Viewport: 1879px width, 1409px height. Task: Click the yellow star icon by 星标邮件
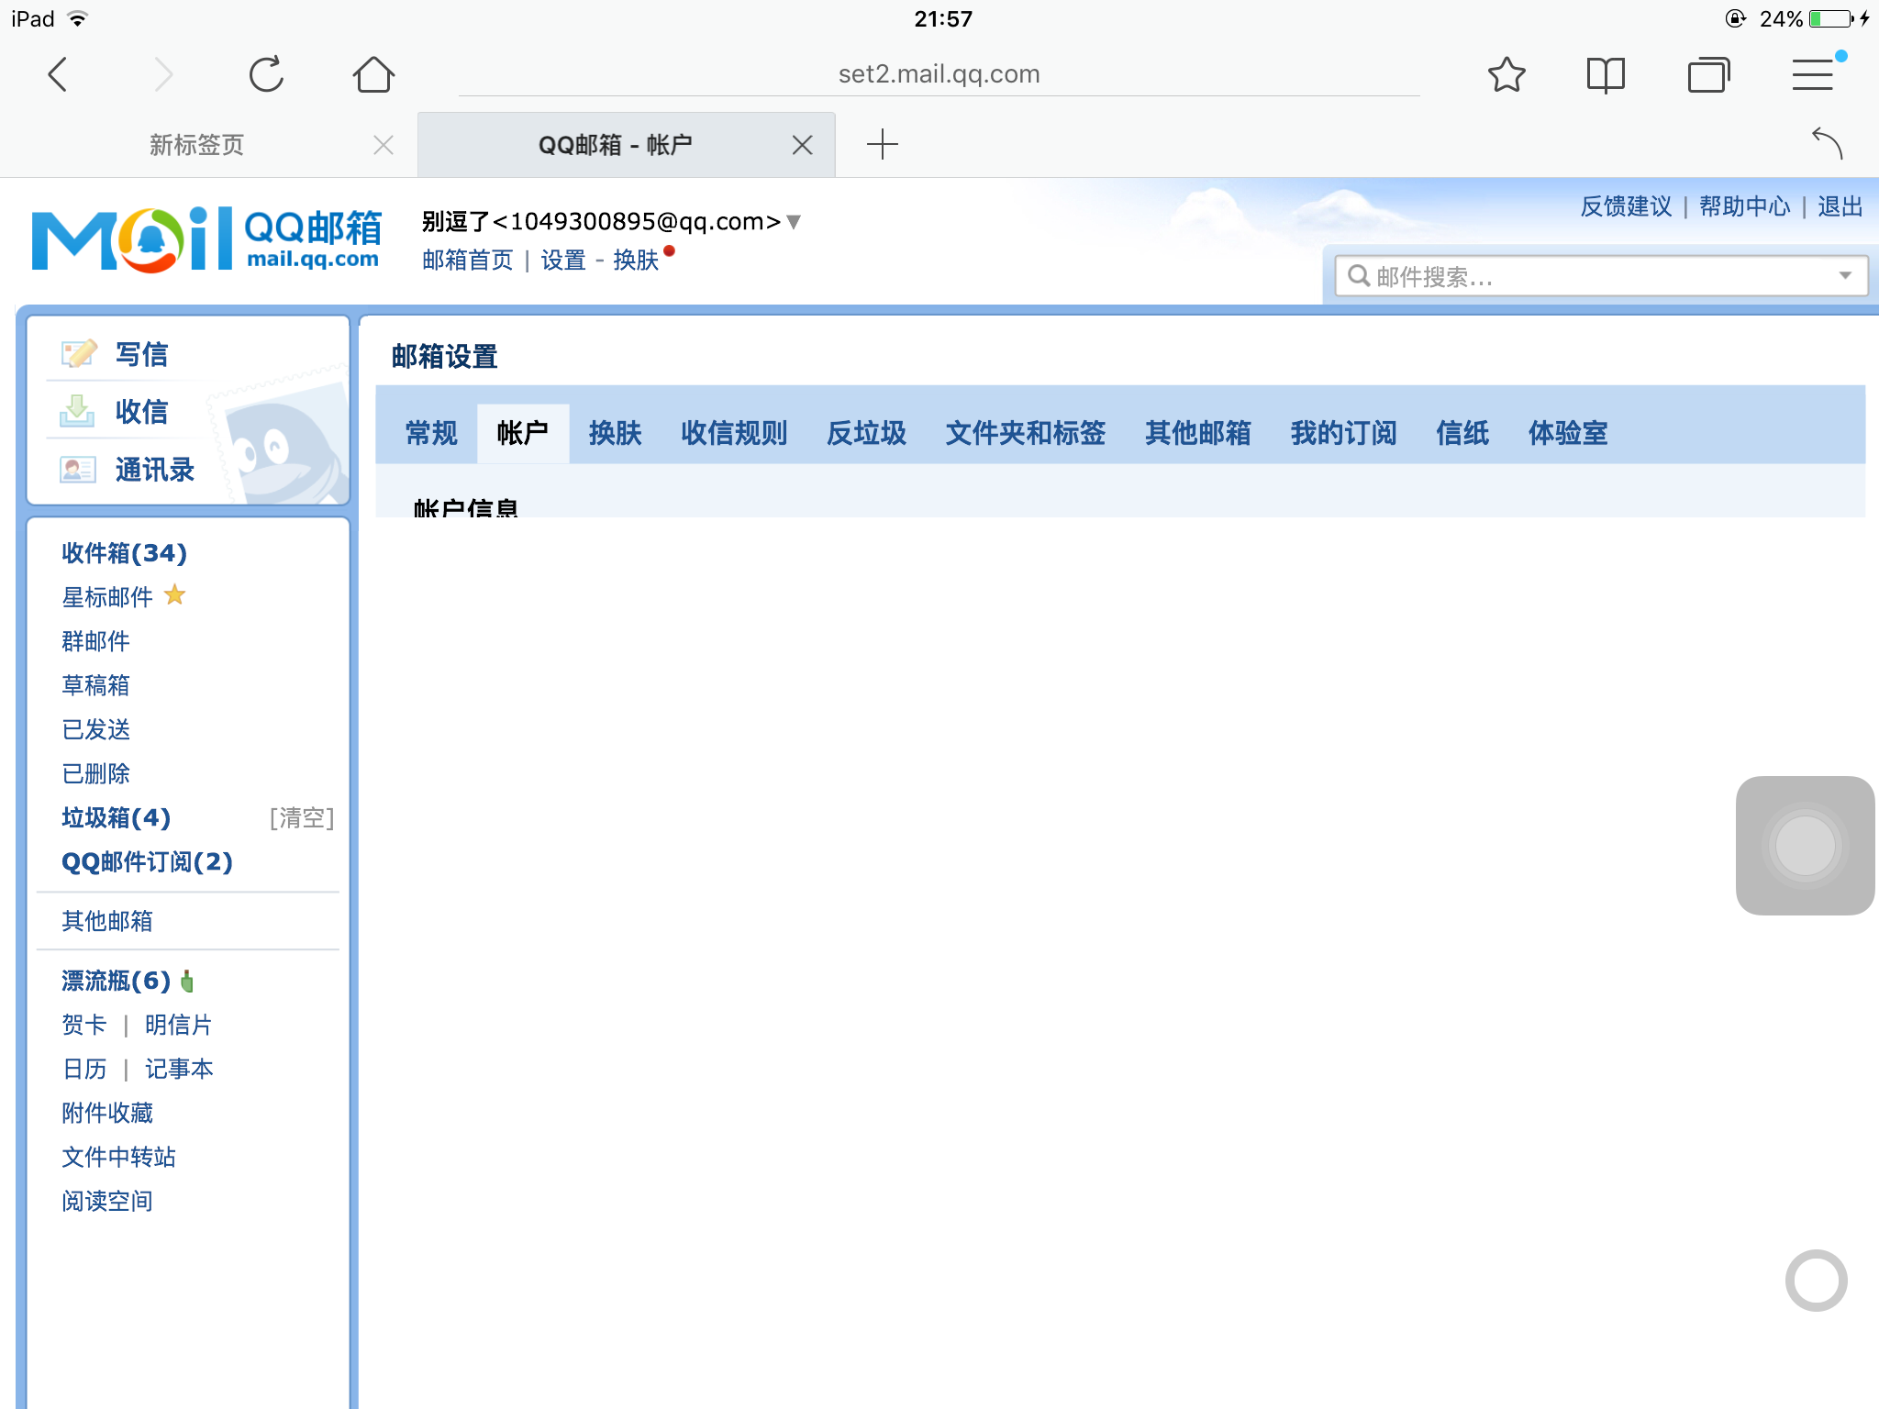click(x=174, y=595)
